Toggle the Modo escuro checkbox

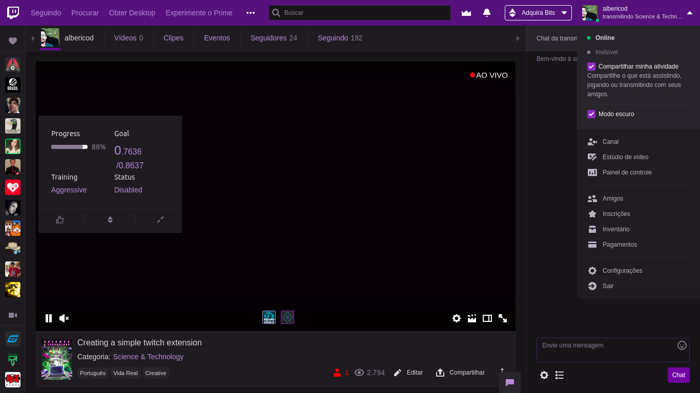[591, 114]
